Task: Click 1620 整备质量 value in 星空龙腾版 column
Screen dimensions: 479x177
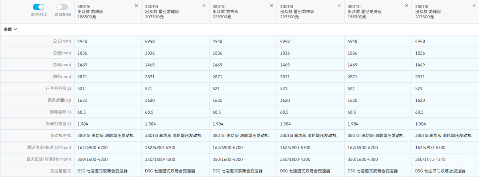Action: (352, 100)
